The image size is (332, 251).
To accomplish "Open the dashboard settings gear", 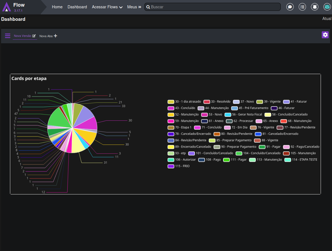I will tap(325, 35).
